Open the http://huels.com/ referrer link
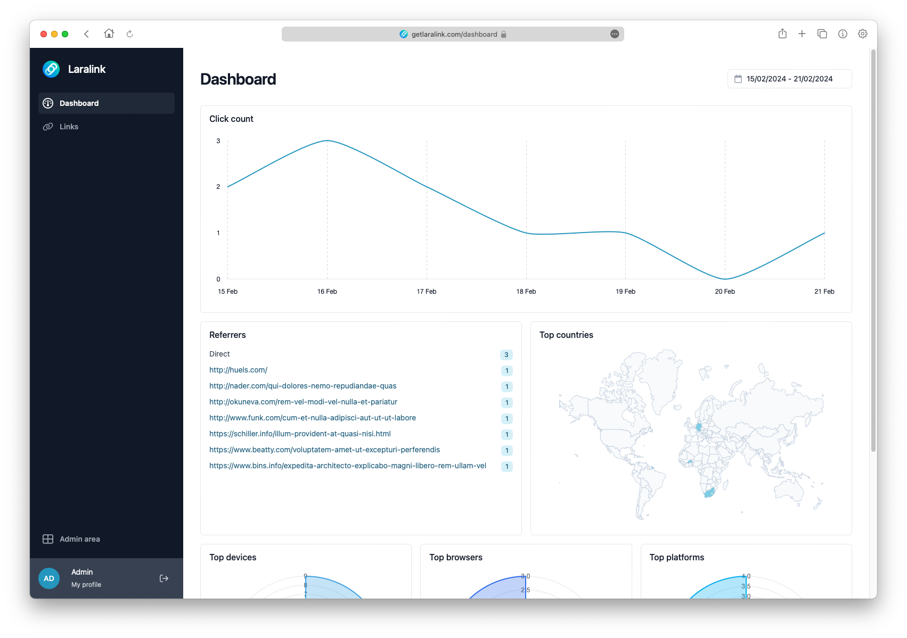Viewport: 907px width, 638px height. pos(238,370)
